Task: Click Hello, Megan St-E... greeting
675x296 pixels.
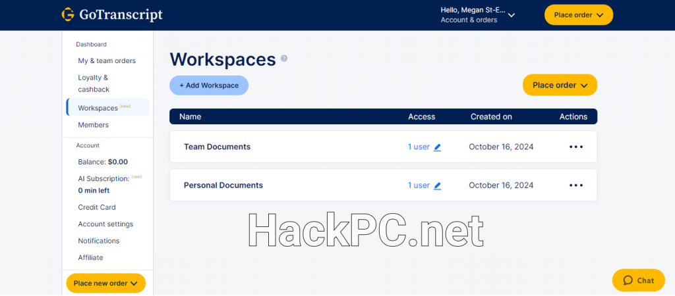Action: (473, 10)
